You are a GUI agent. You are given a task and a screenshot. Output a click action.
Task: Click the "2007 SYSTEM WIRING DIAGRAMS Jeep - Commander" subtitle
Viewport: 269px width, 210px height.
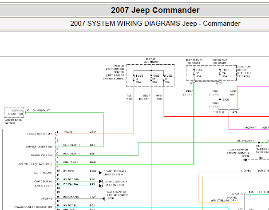click(155, 24)
